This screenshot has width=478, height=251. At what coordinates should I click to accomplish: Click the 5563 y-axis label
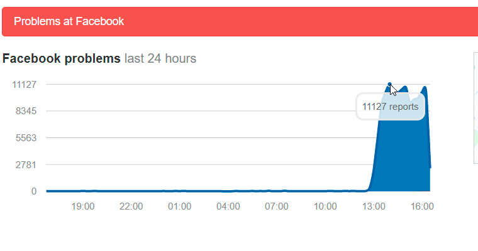25,138
